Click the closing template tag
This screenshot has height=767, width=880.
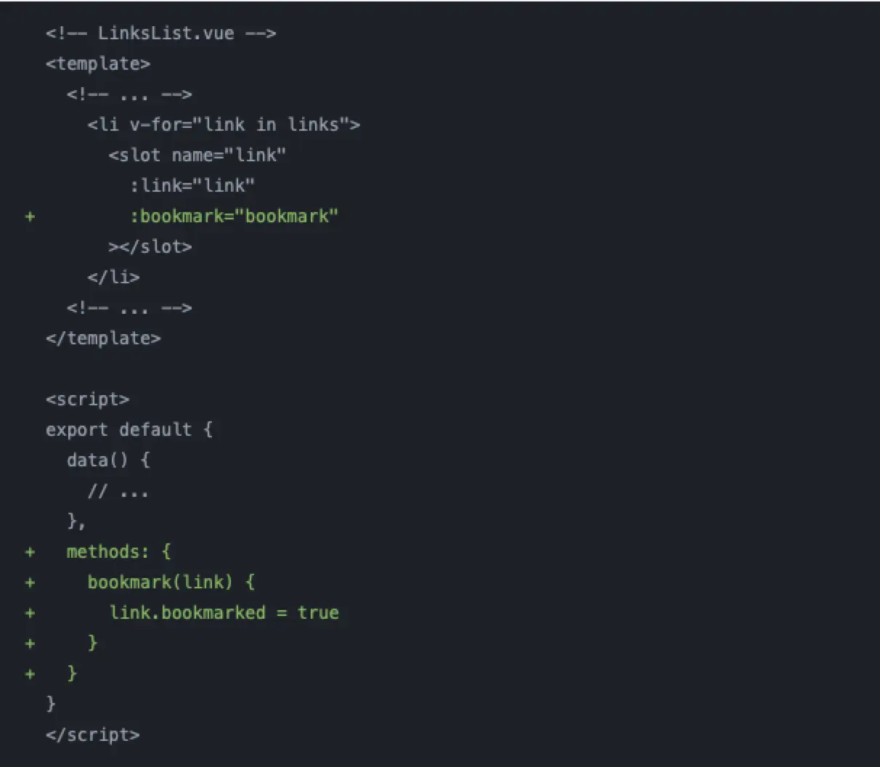pos(103,338)
